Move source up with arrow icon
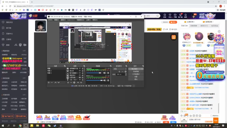Viewport: 227px width, 128px height. coord(78,82)
